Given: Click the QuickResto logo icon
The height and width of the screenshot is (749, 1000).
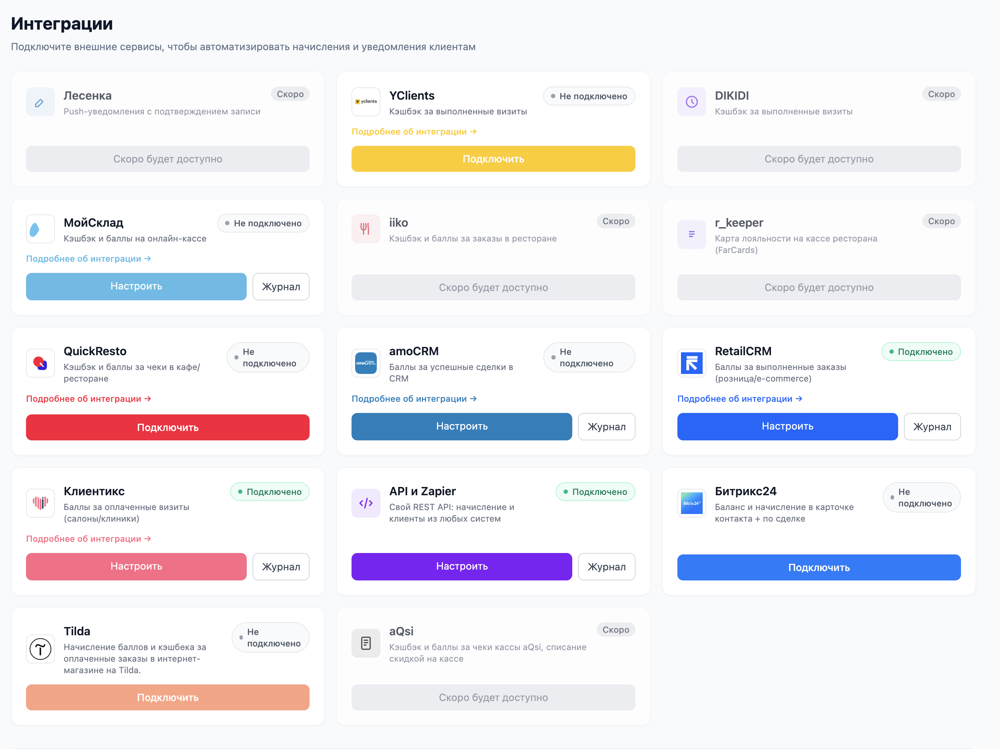Looking at the screenshot, I should coord(40,363).
